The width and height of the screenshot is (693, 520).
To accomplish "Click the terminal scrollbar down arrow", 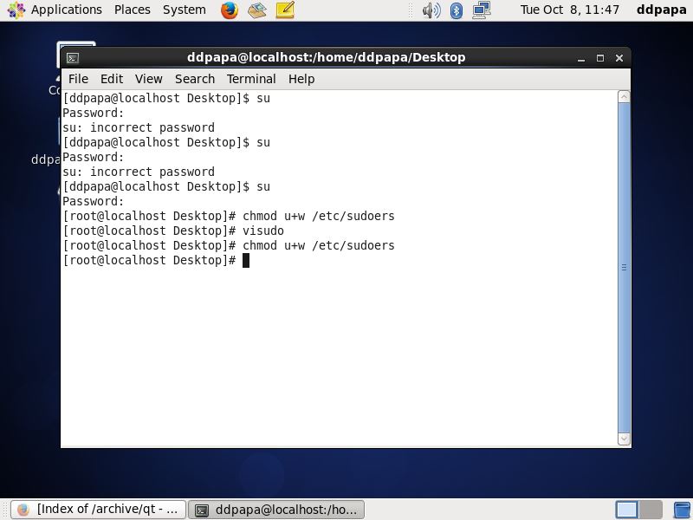I will coord(624,439).
